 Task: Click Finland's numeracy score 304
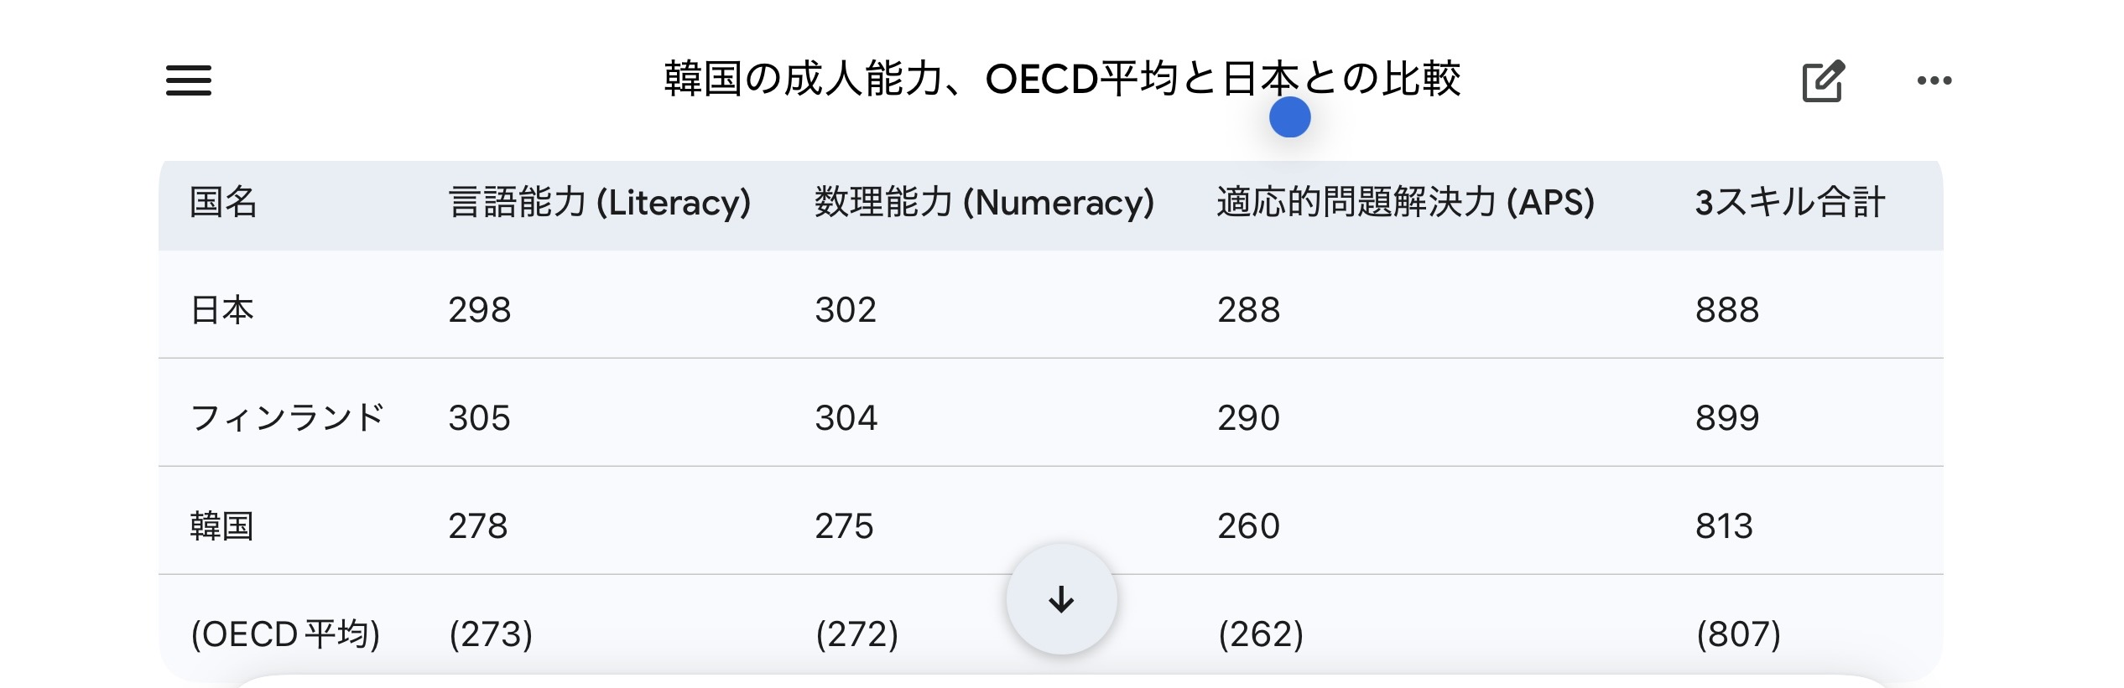(x=846, y=417)
